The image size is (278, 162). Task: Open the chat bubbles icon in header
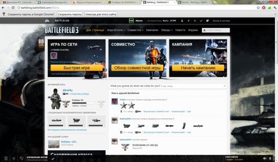pos(208,21)
